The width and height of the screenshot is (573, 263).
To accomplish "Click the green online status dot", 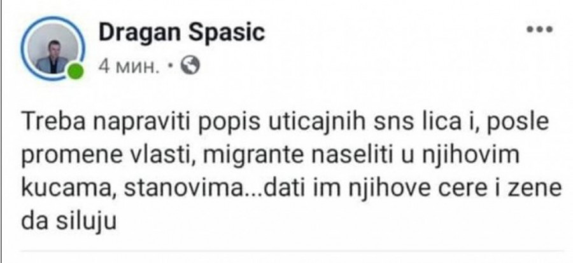I will 76,71.
